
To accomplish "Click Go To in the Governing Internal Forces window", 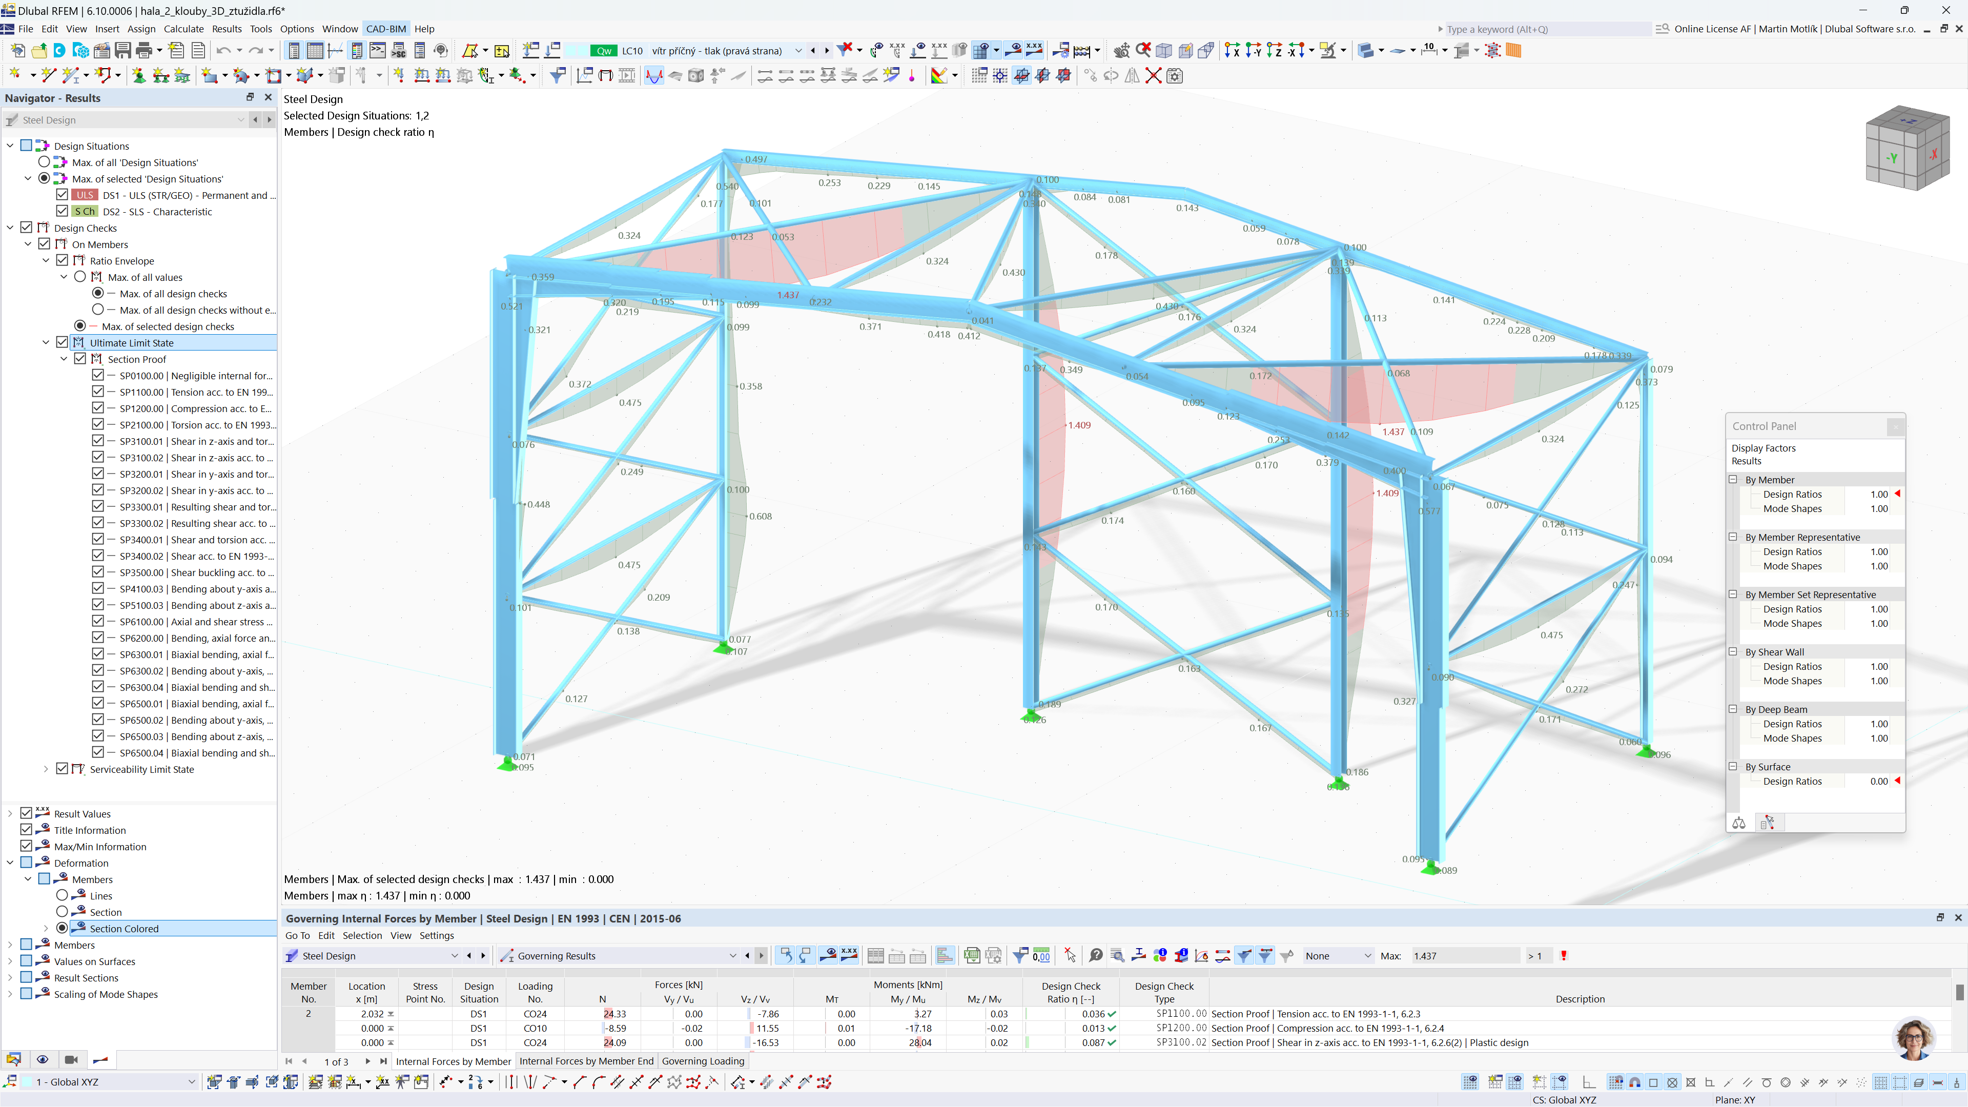I will [297, 935].
